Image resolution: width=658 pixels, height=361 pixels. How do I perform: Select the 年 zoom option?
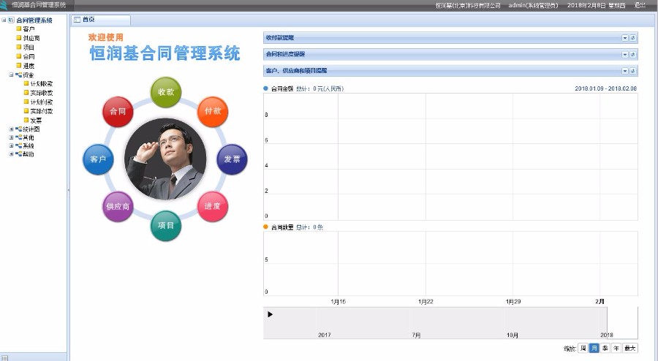(x=616, y=348)
